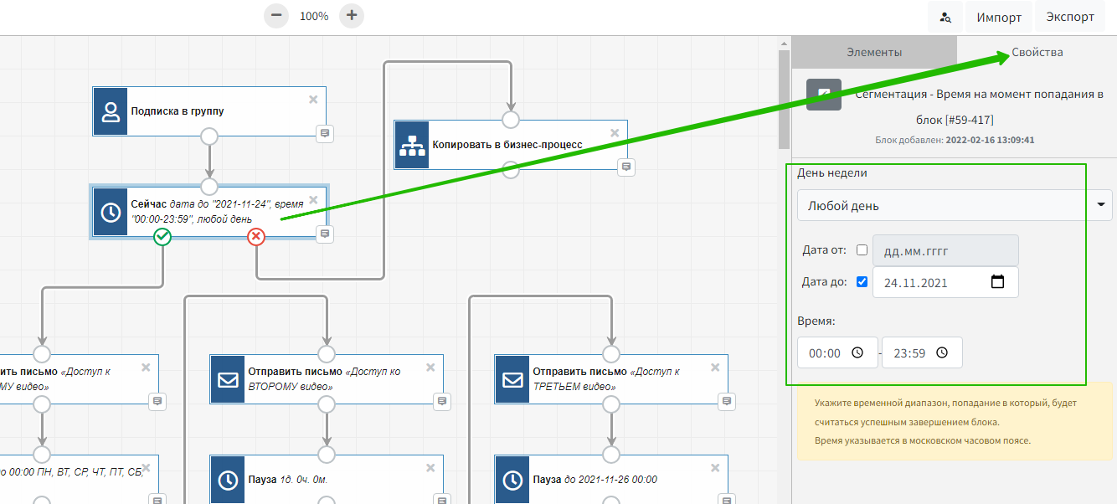Click green checkmark output of "Сейчас" block
This screenshot has height=504, width=1117.
(162, 238)
